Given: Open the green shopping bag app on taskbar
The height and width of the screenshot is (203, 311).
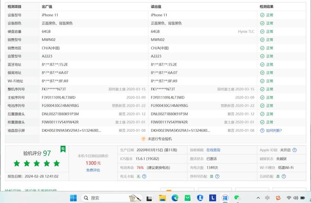Looking at the screenshot, I should pyautogui.click(x=187, y=198).
